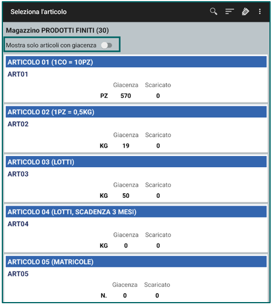The image size is (273, 305).
Task: Open ARTICOLO 04 (LOTTI, SCADENZA 3 MESI)
Action: pos(136,212)
